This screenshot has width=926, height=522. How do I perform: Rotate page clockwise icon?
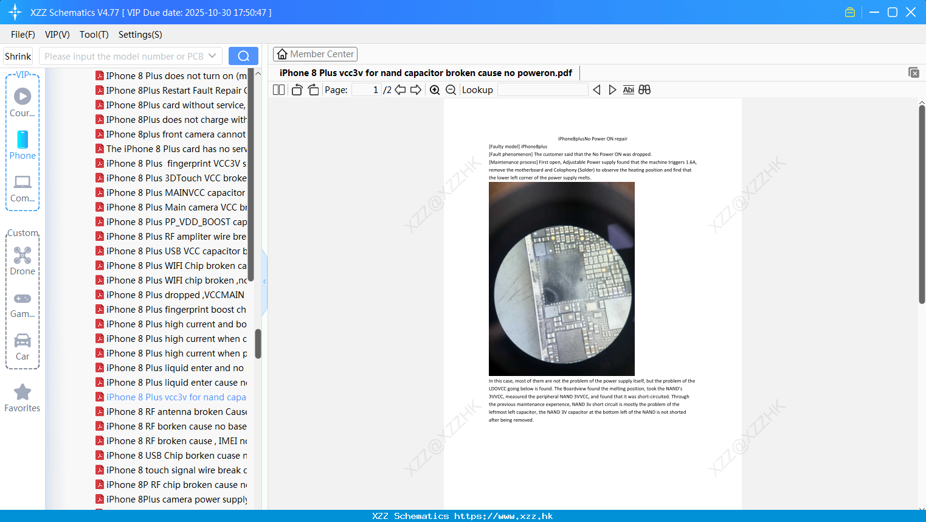313,90
